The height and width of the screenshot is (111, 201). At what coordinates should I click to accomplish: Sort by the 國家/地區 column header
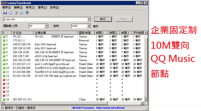(86, 33)
